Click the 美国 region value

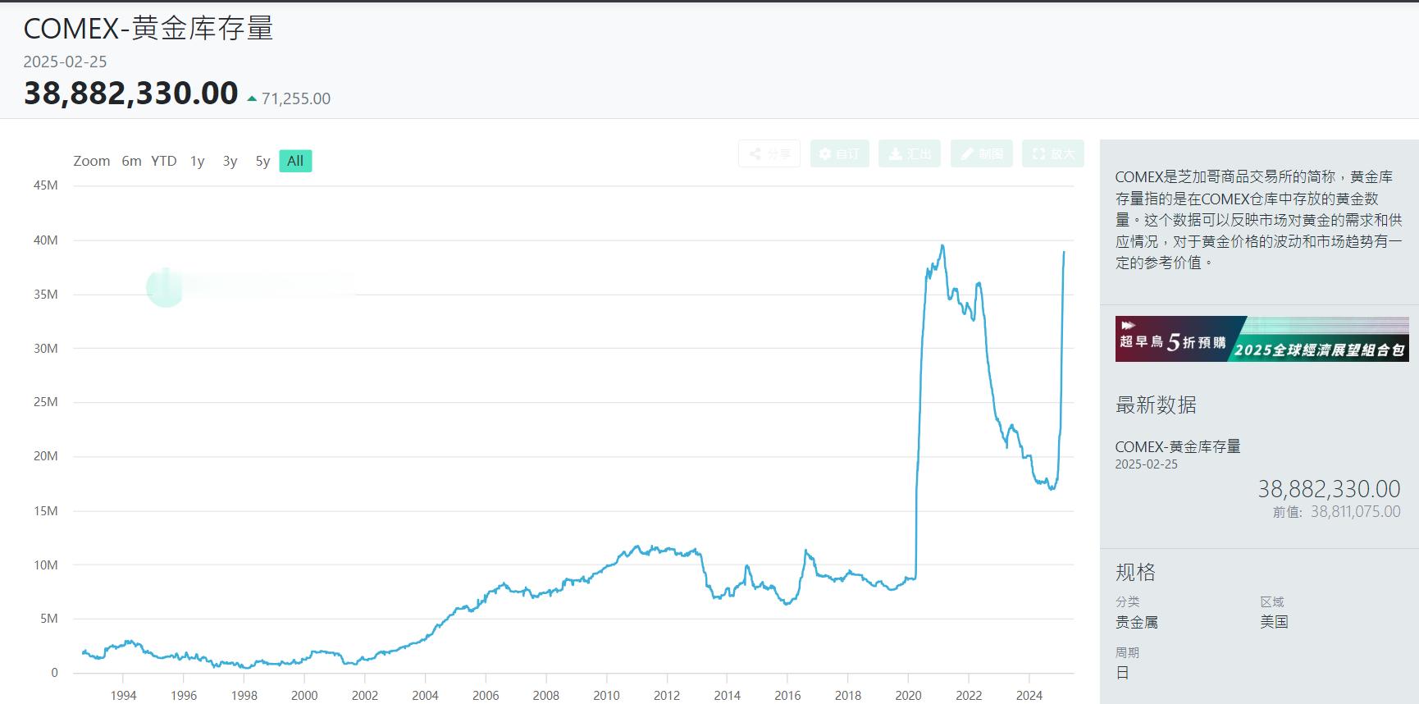pos(1274,622)
